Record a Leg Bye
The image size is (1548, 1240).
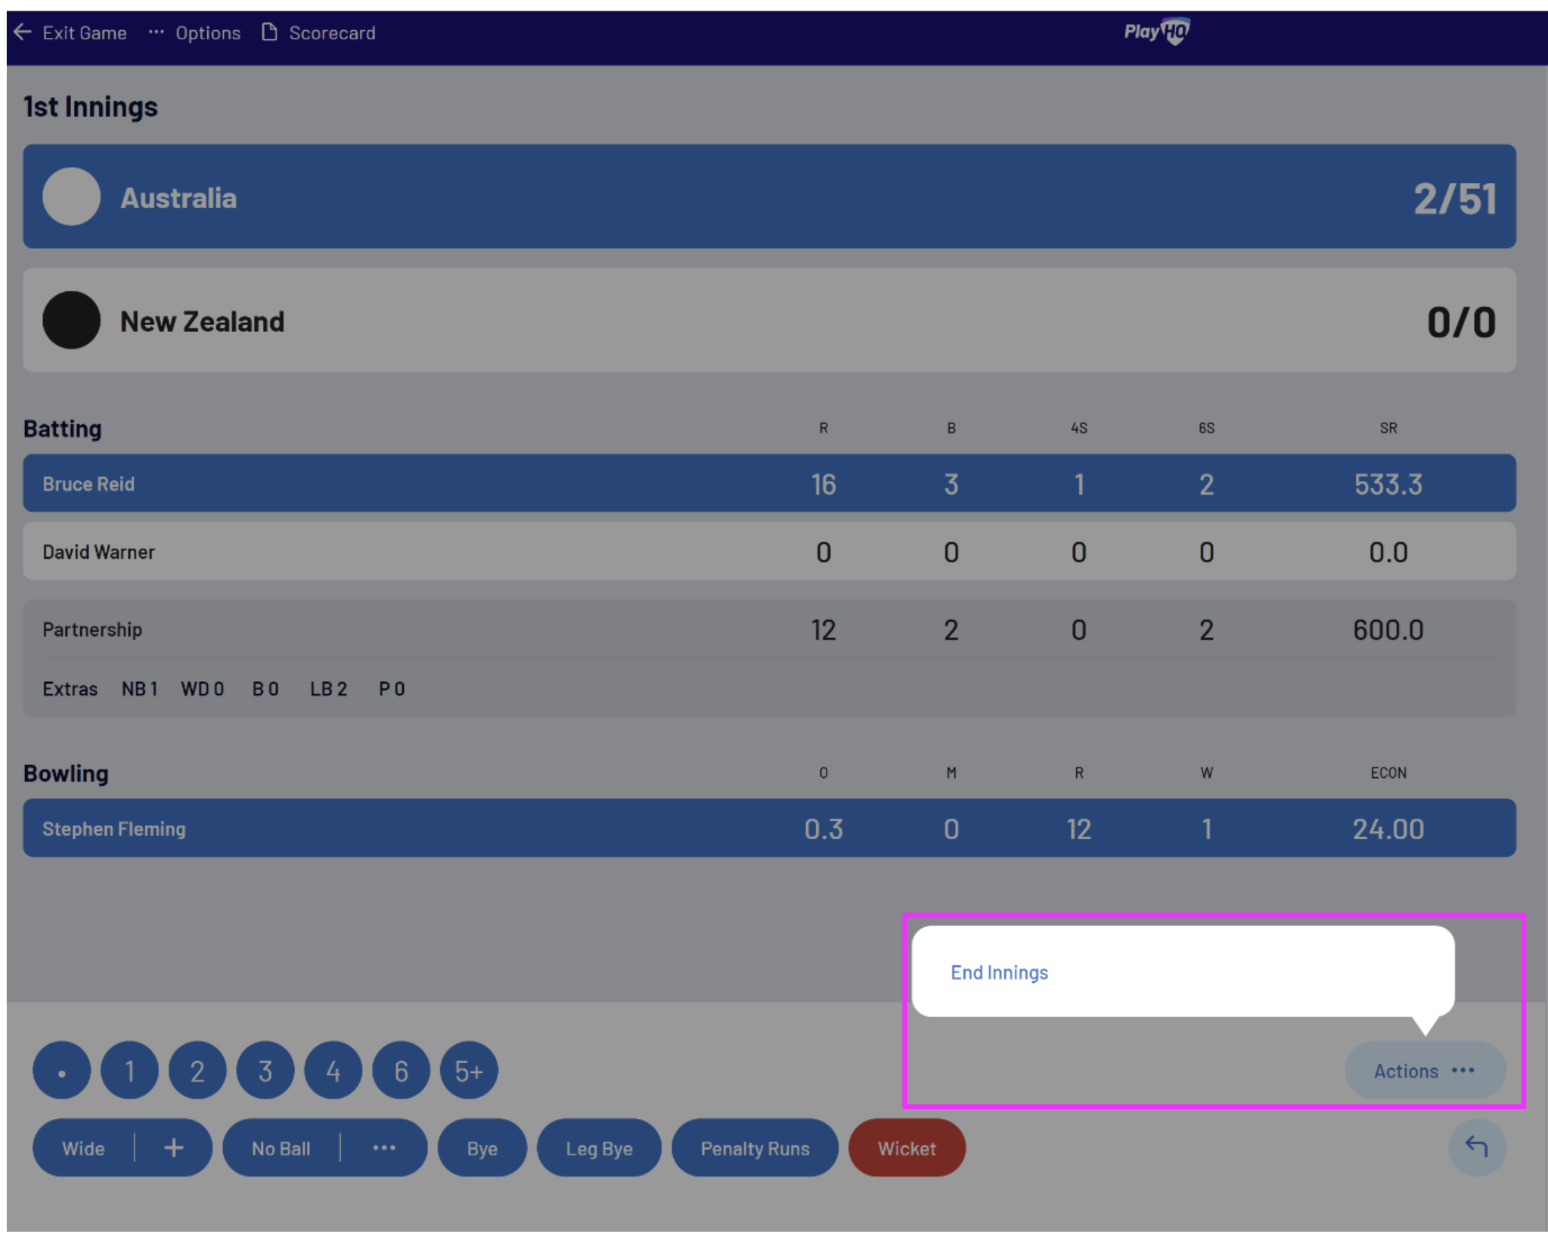[599, 1148]
